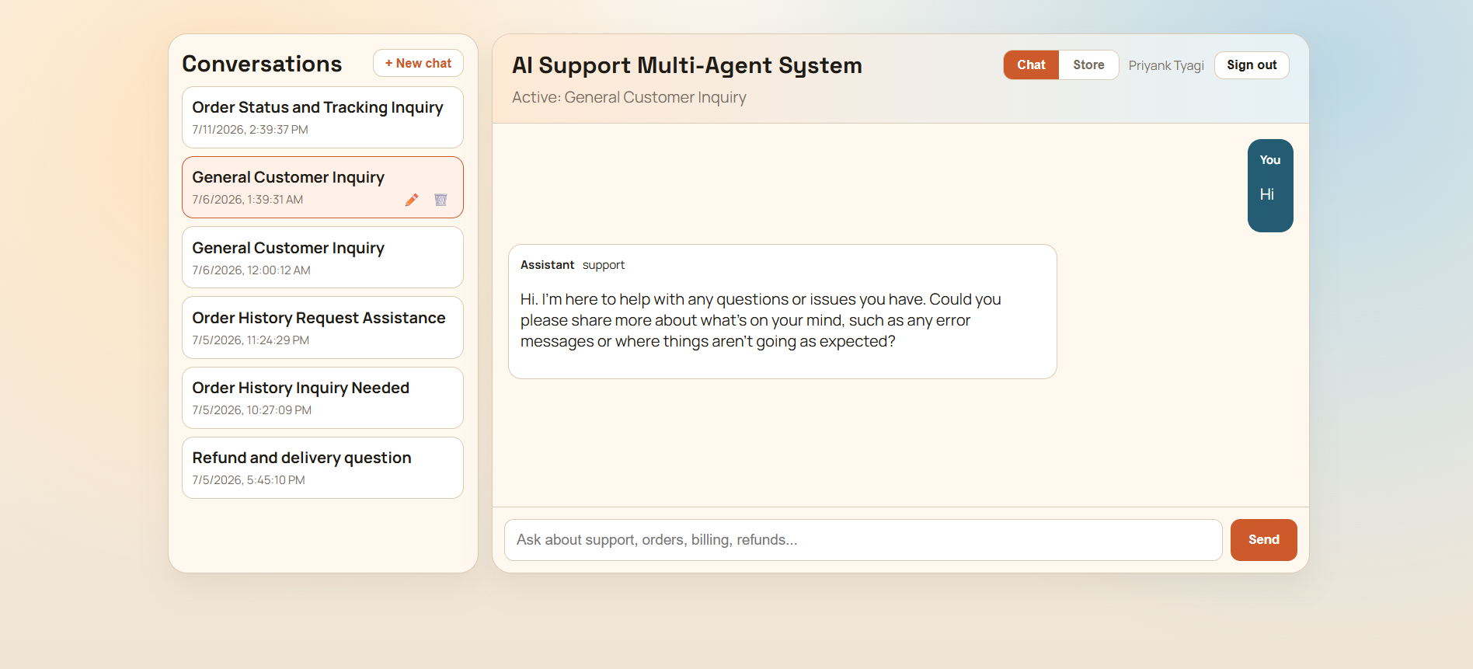Open Order History Request Assistance conversation

pos(322,327)
